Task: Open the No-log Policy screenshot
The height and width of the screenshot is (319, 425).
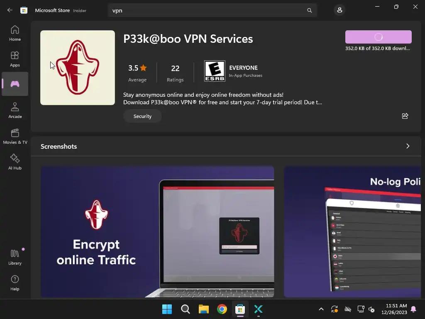Action: (352, 232)
